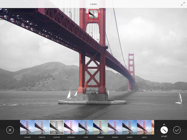Choose the portrait black-and-white look

[x=56, y=127]
